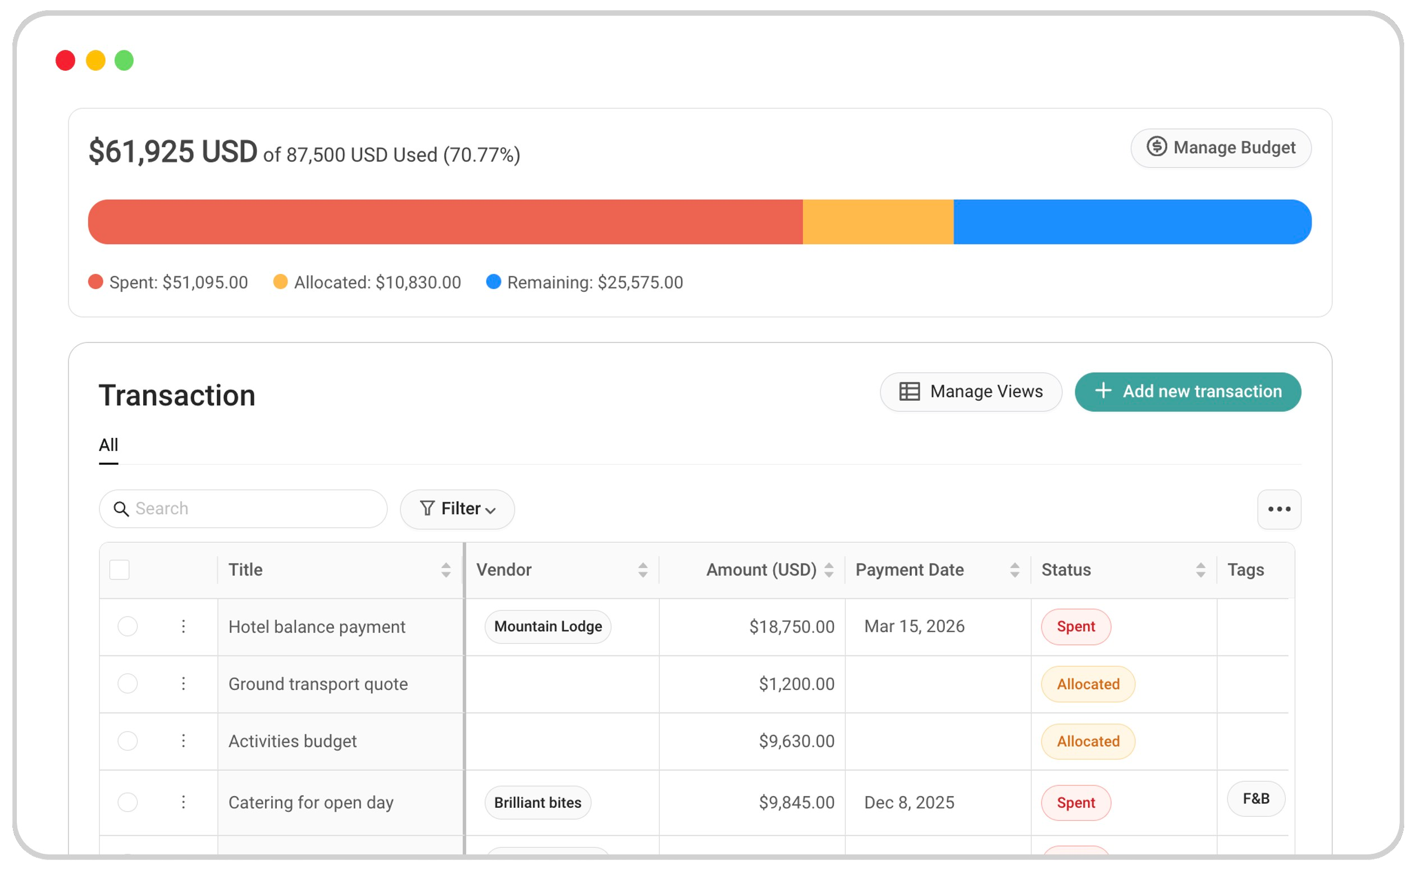Open row menu for Activities budget
The width and height of the screenshot is (1416, 869).
[184, 741]
